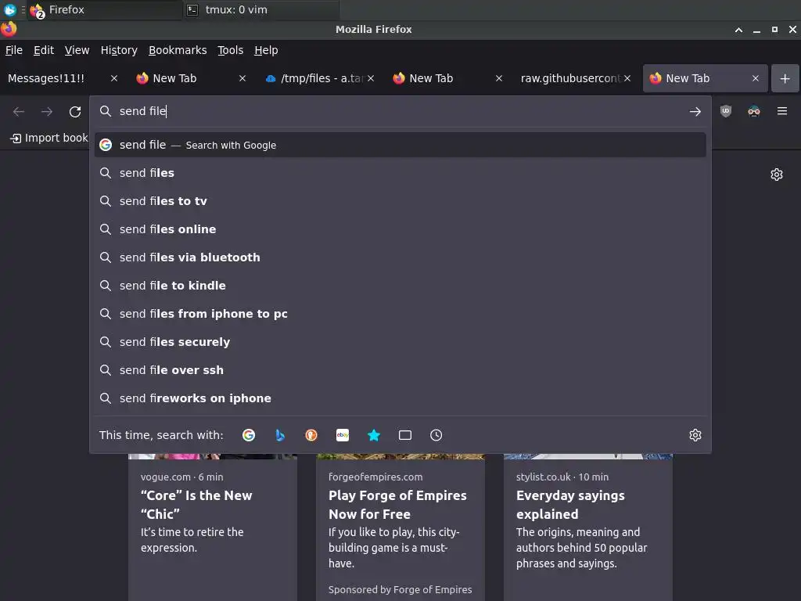
Task: Open the uBlock Origin shield extension
Action: (725, 111)
